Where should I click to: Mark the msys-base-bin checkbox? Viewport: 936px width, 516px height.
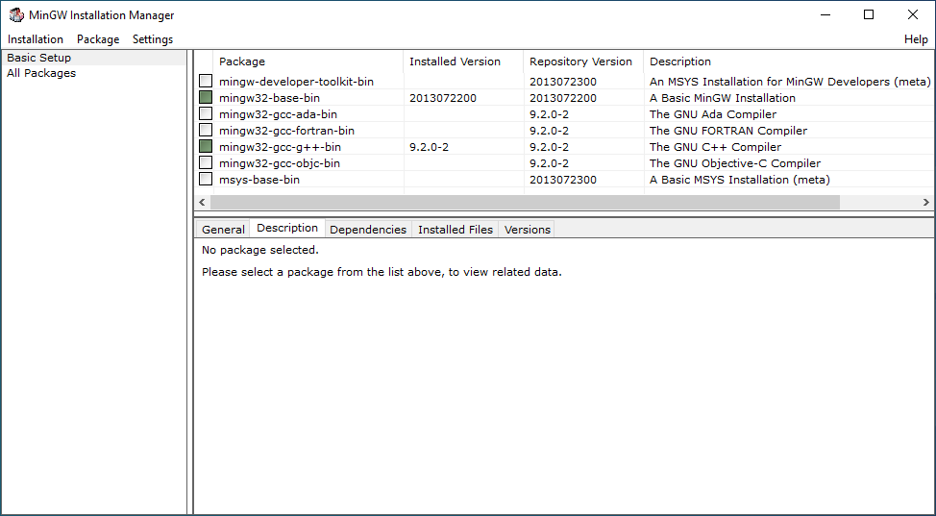tap(206, 179)
